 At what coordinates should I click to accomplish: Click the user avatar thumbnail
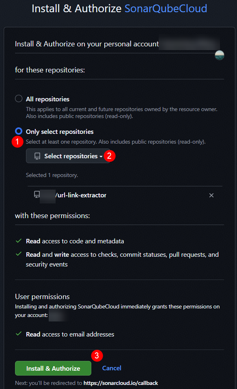coord(220,55)
